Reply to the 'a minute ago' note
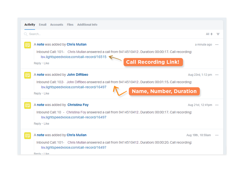 point(37,63)
